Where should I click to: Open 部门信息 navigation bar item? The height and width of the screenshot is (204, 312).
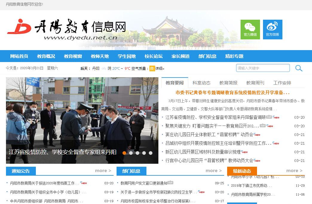pyautogui.click(x=207, y=56)
